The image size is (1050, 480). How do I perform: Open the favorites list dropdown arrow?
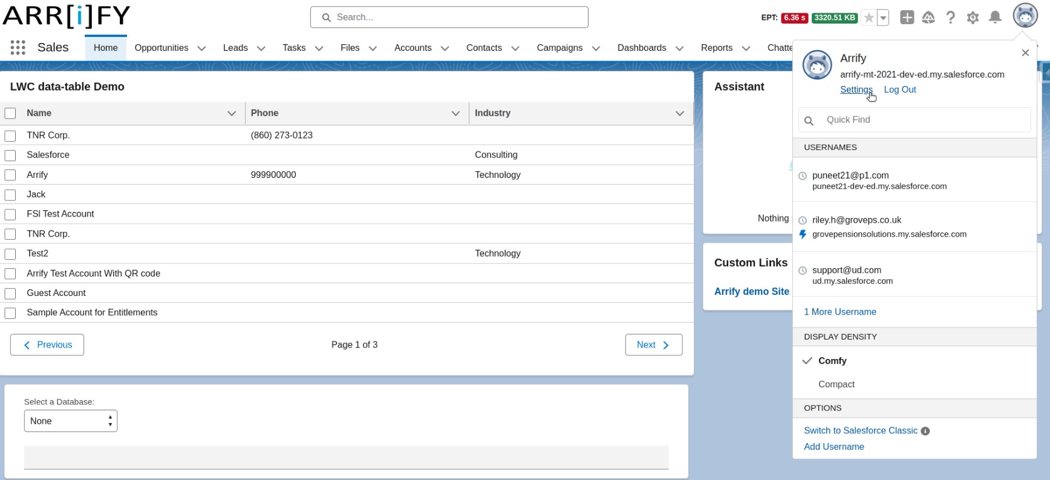883,18
